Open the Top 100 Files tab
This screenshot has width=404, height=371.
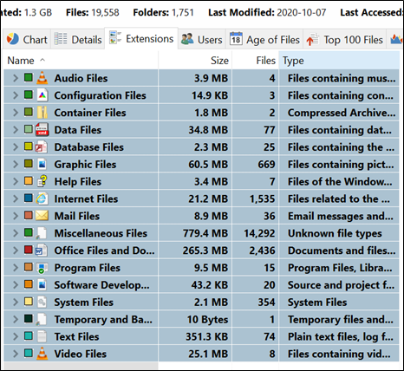coord(344,40)
